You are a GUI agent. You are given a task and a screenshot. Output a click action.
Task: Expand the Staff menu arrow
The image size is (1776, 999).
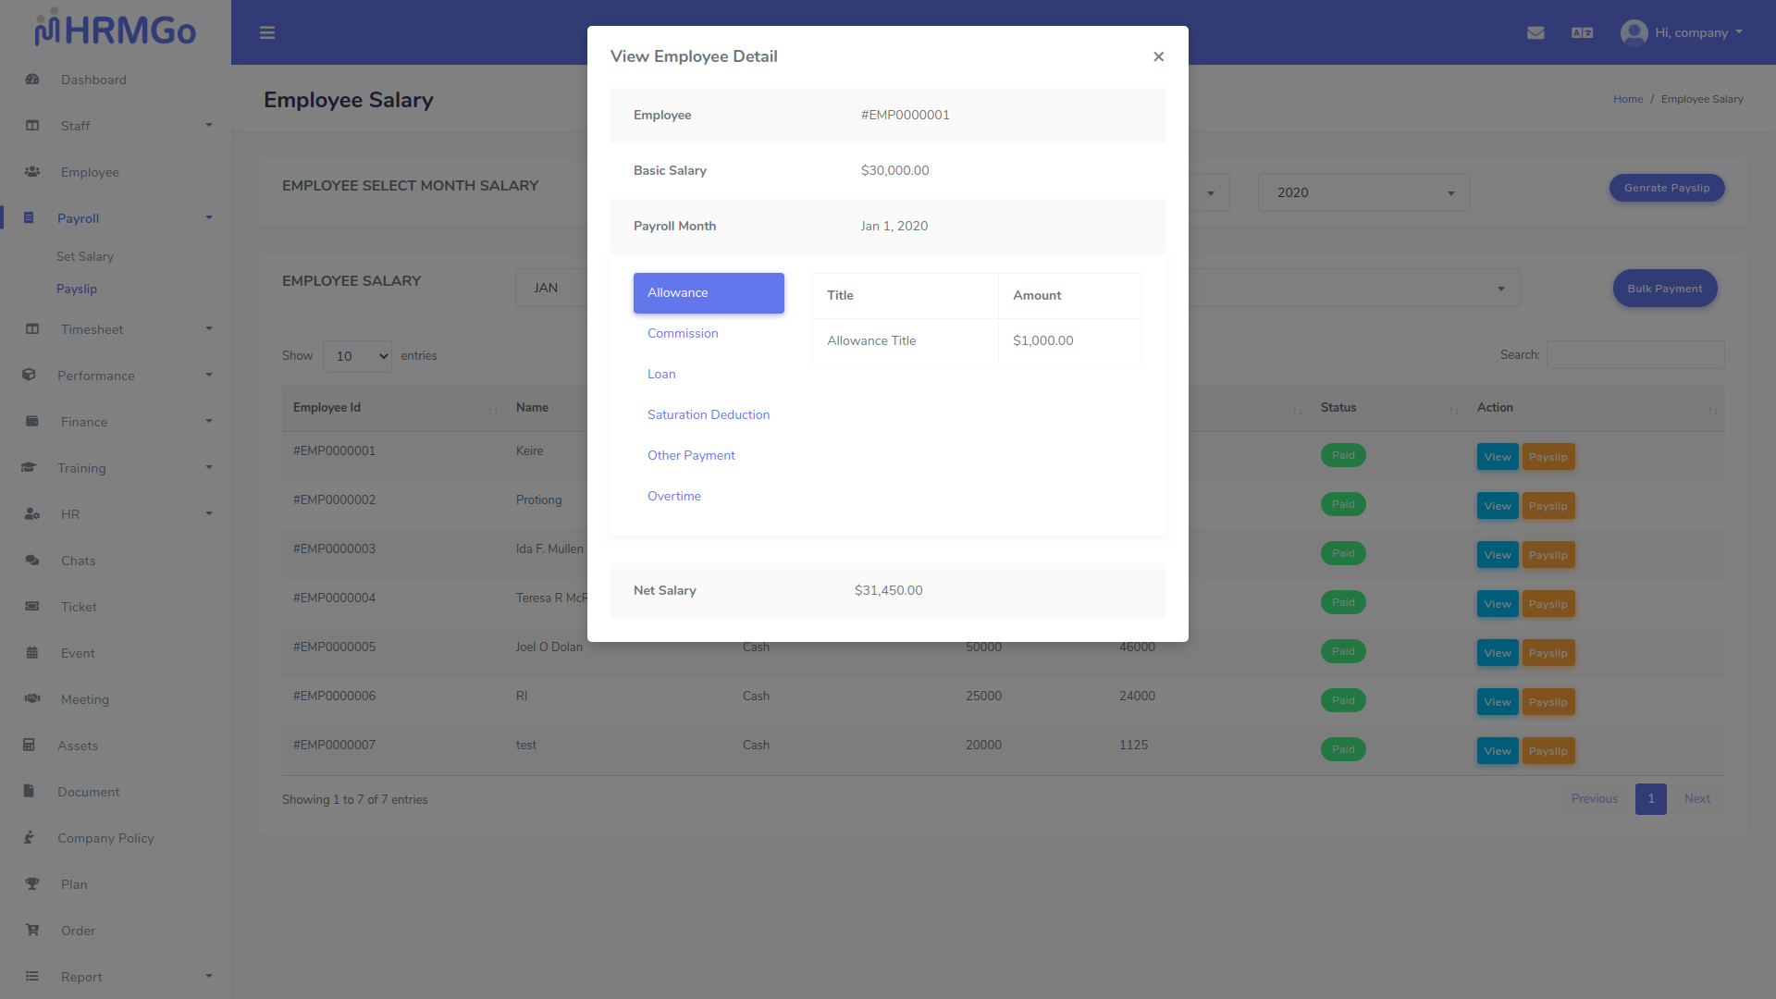click(x=209, y=125)
